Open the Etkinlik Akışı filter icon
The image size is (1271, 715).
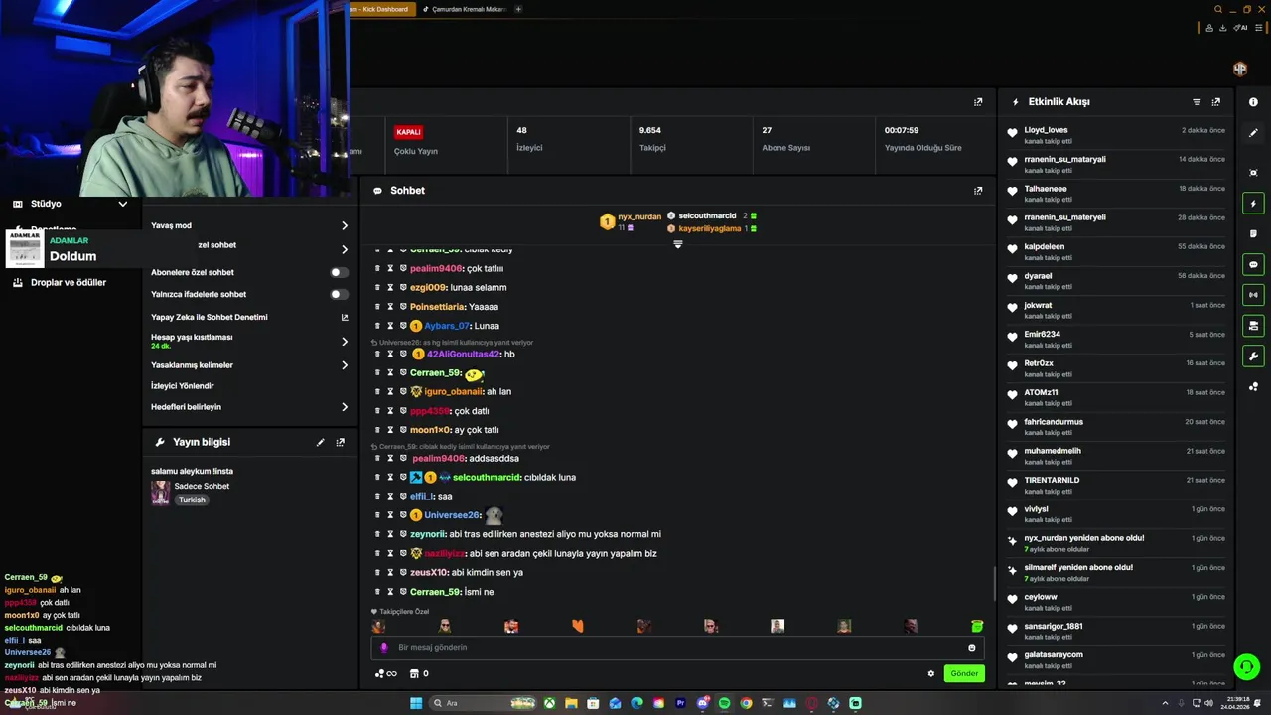[1197, 102]
